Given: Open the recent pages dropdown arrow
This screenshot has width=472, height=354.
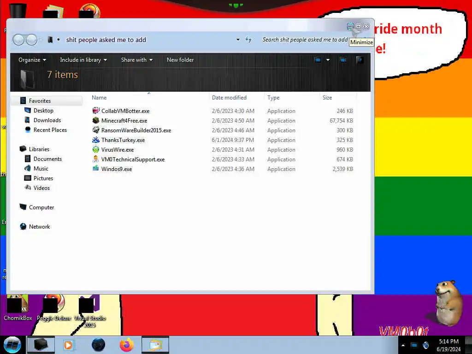Looking at the screenshot, I should 41,40.
